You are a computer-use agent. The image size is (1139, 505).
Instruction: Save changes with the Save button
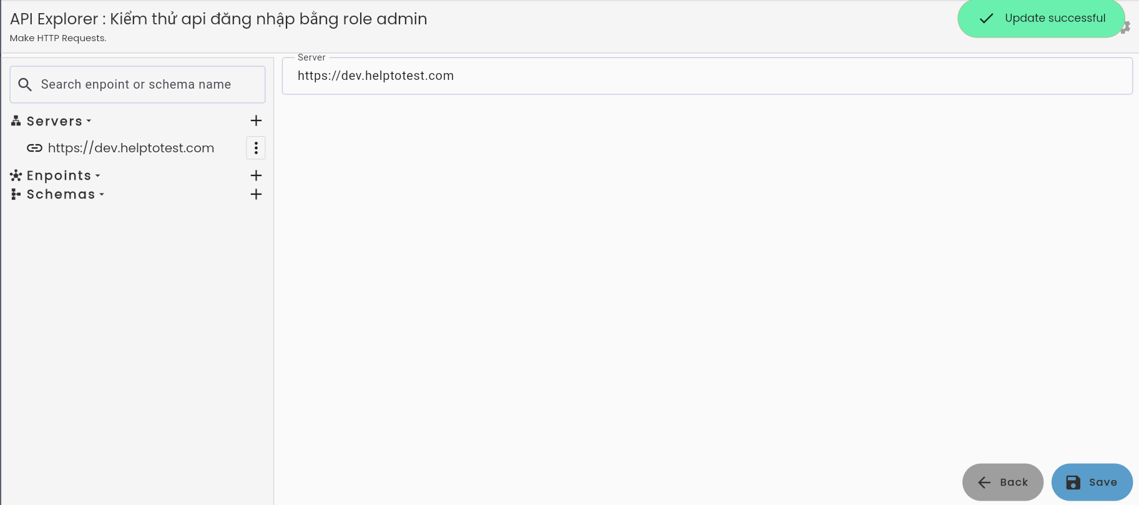coord(1092,482)
